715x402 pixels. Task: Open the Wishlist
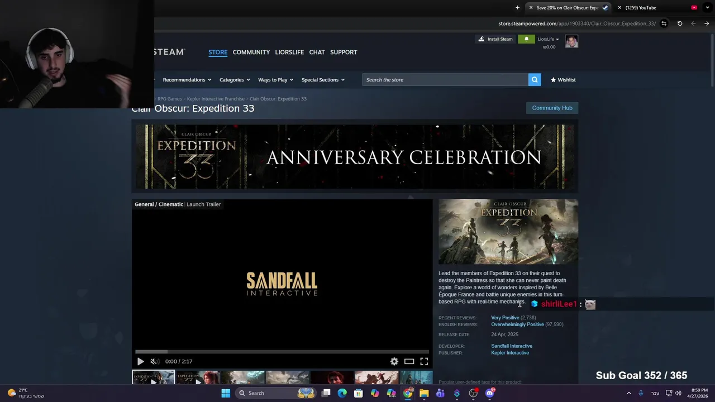pos(563,80)
